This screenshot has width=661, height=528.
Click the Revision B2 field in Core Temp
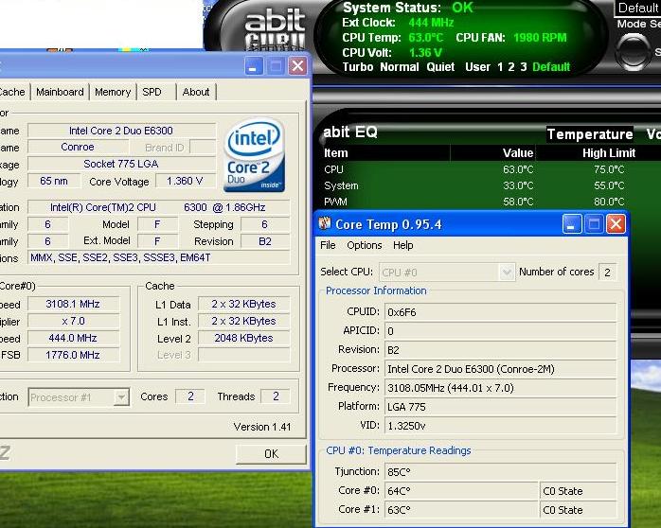click(x=500, y=350)
